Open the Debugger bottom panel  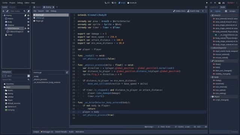pos(47,132)
